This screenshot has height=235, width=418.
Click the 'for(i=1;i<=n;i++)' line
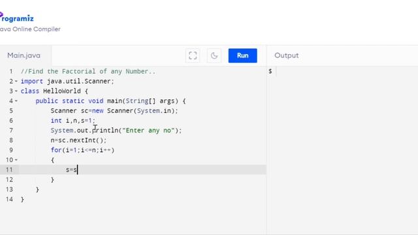(x=82, y=150)
